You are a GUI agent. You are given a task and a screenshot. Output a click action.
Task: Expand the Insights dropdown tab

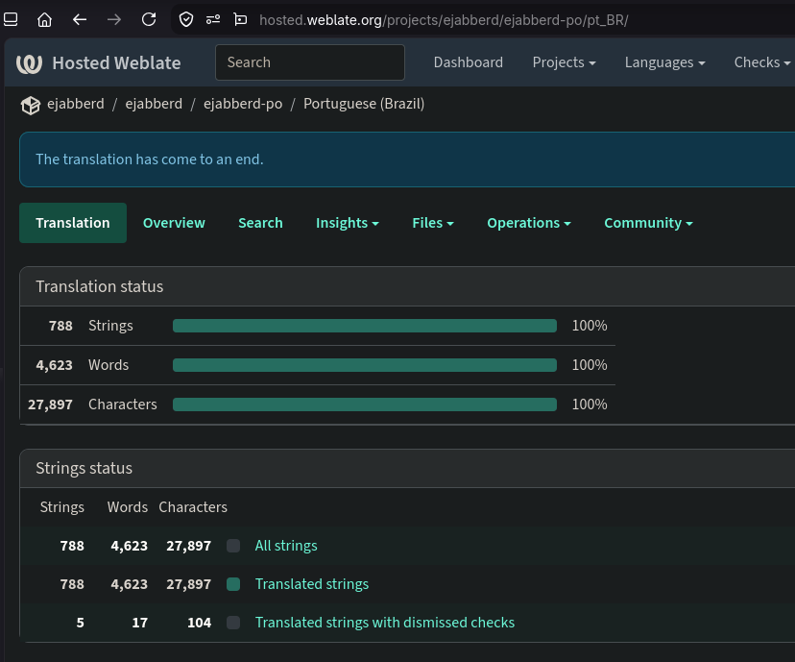coord(348,223)
